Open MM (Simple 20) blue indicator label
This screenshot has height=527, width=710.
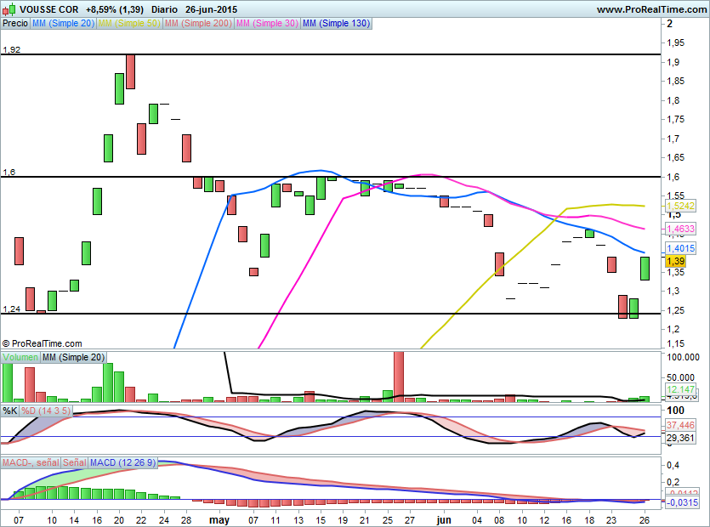(64, 23)
